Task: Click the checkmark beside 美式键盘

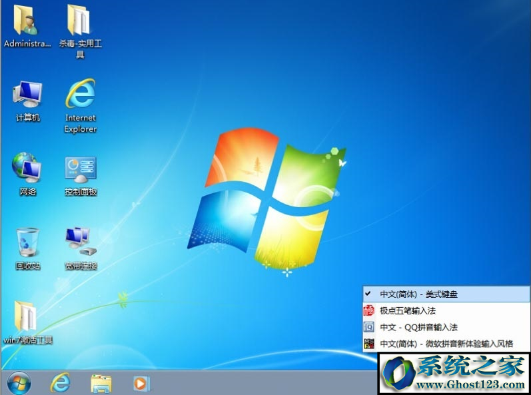Action: coord(368,294)
